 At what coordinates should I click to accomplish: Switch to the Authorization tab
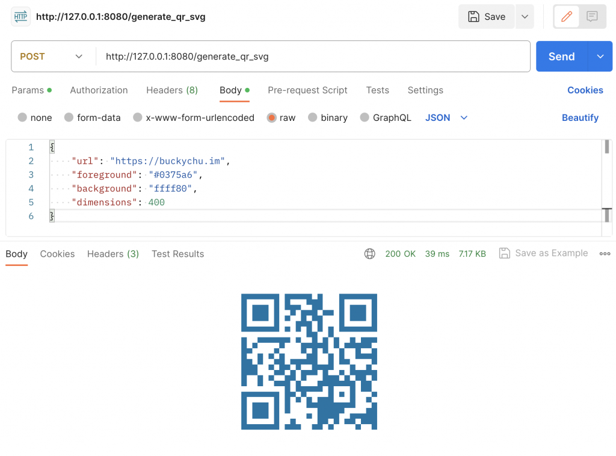click(x=99, y=90)
